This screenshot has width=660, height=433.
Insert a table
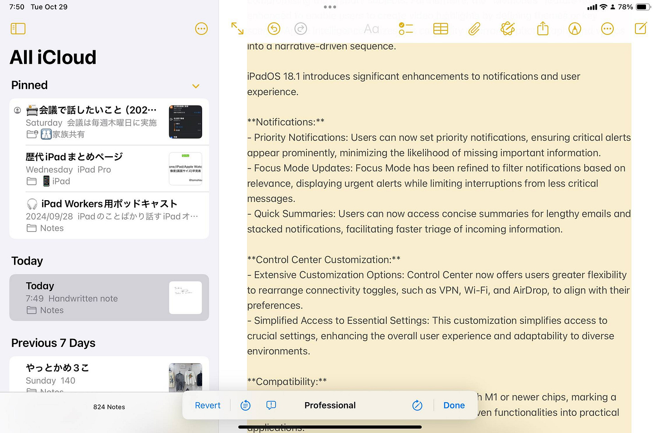pos(441,29)
